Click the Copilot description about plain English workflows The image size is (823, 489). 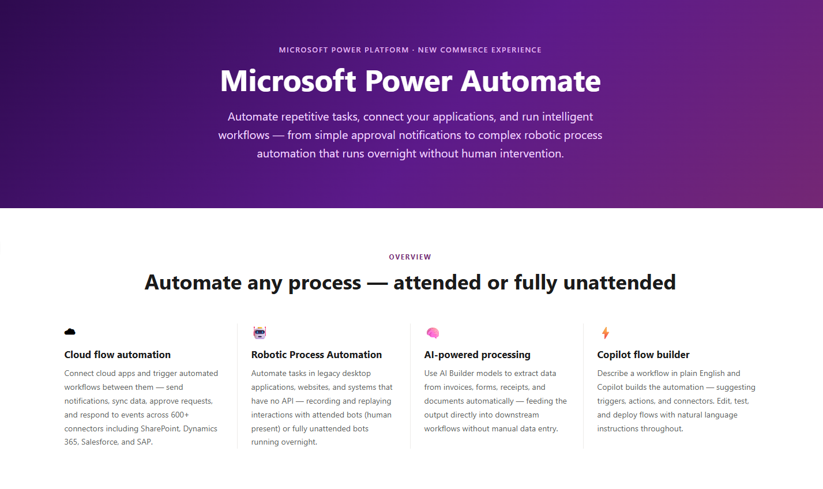coord(676,401)
